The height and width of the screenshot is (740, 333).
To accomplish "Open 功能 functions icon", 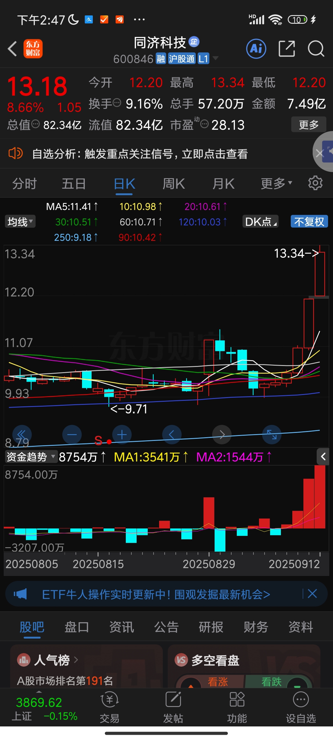I will point(237,707).
